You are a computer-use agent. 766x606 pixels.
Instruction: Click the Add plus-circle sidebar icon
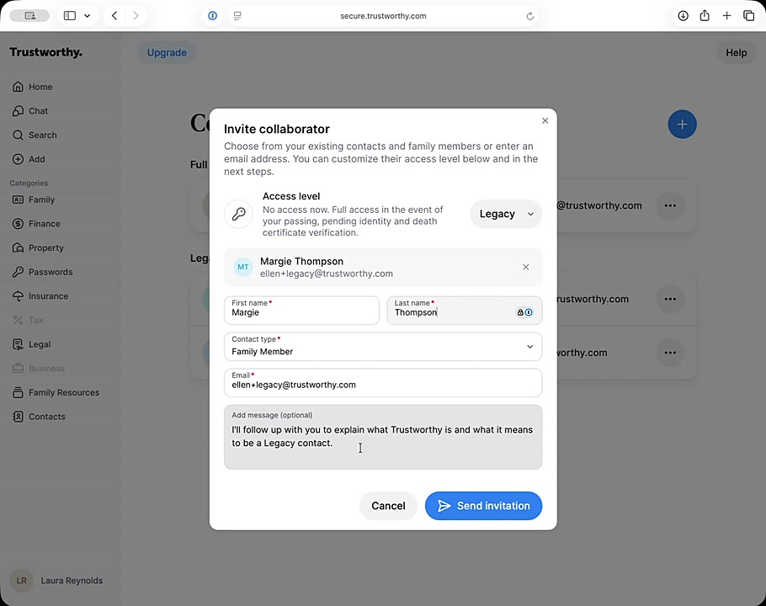click(18, 159)
